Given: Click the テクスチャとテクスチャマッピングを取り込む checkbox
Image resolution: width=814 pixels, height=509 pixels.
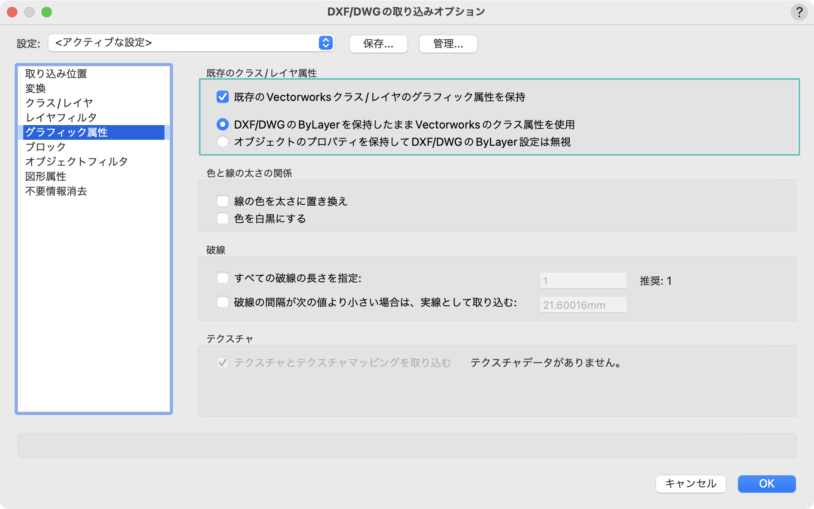Looking at the screenshot, I should tap(223, 362).
